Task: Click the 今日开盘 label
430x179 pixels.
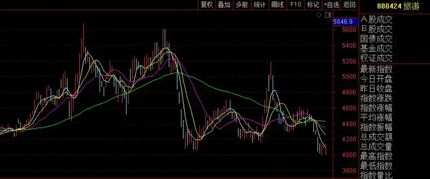Action: pos(376,79)
